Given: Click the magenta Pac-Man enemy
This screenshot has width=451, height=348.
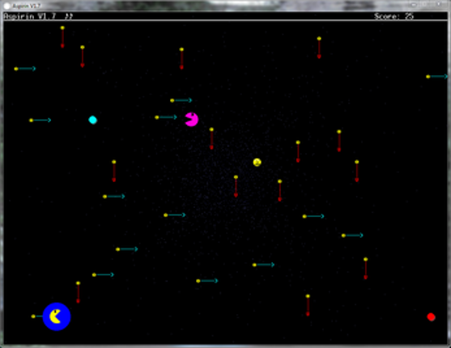Looking at the screenshot, I should pos(192,119).
